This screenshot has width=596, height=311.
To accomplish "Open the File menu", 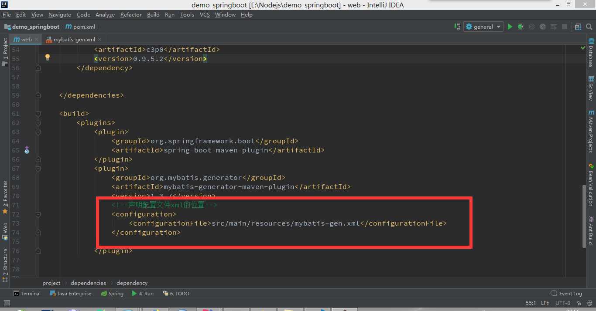I will pyautogui.click(x=7, y=14).
